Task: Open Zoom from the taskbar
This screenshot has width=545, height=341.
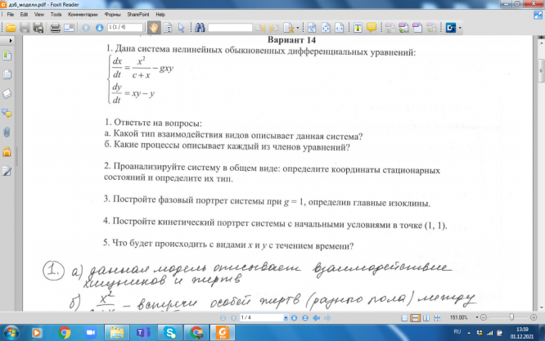Action: point(91,333)
